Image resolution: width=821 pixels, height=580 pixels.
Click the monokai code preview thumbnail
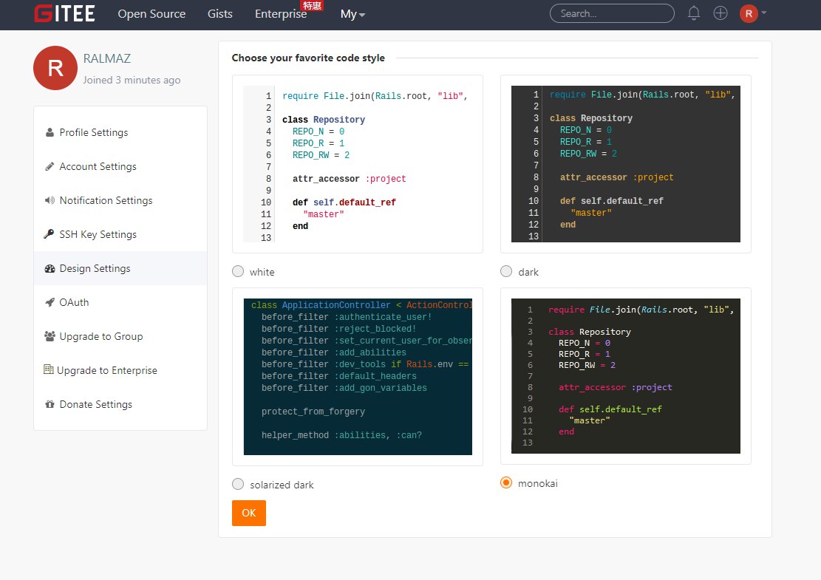coord(626,376)
